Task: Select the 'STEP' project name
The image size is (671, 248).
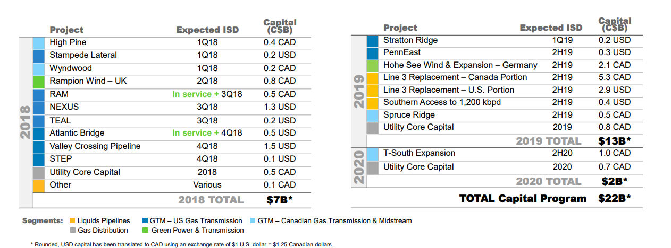Action: [x=61, y=159]
